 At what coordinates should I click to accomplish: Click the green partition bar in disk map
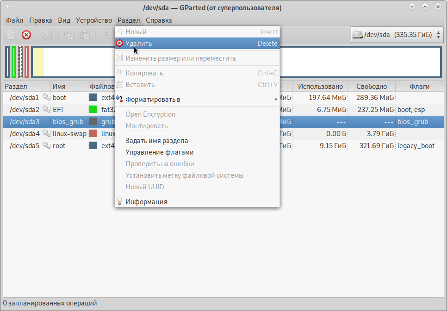[14, 62]
